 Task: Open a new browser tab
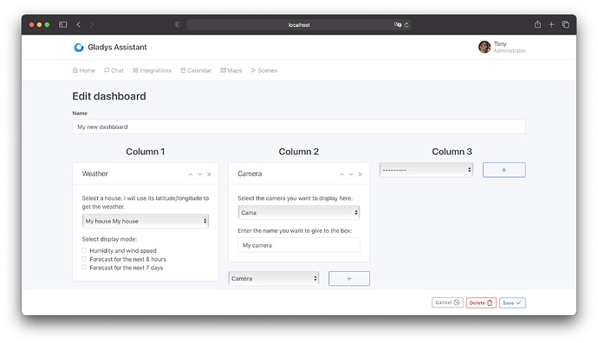pyautogui.click(x=551, y=24)
